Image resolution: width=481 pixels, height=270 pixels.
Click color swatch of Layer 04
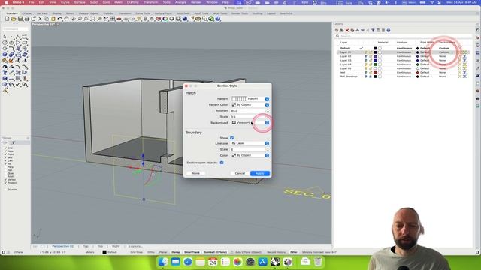pyautogui.click(x=375, y=64)
